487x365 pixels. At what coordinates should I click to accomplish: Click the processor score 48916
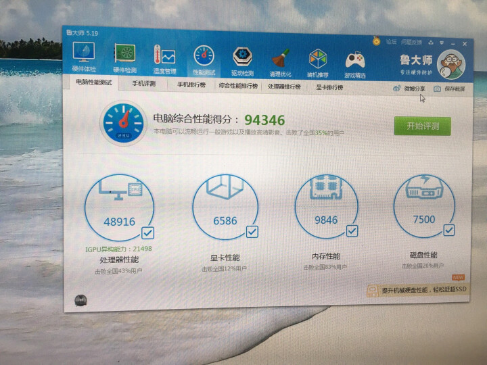click(119, 222)
